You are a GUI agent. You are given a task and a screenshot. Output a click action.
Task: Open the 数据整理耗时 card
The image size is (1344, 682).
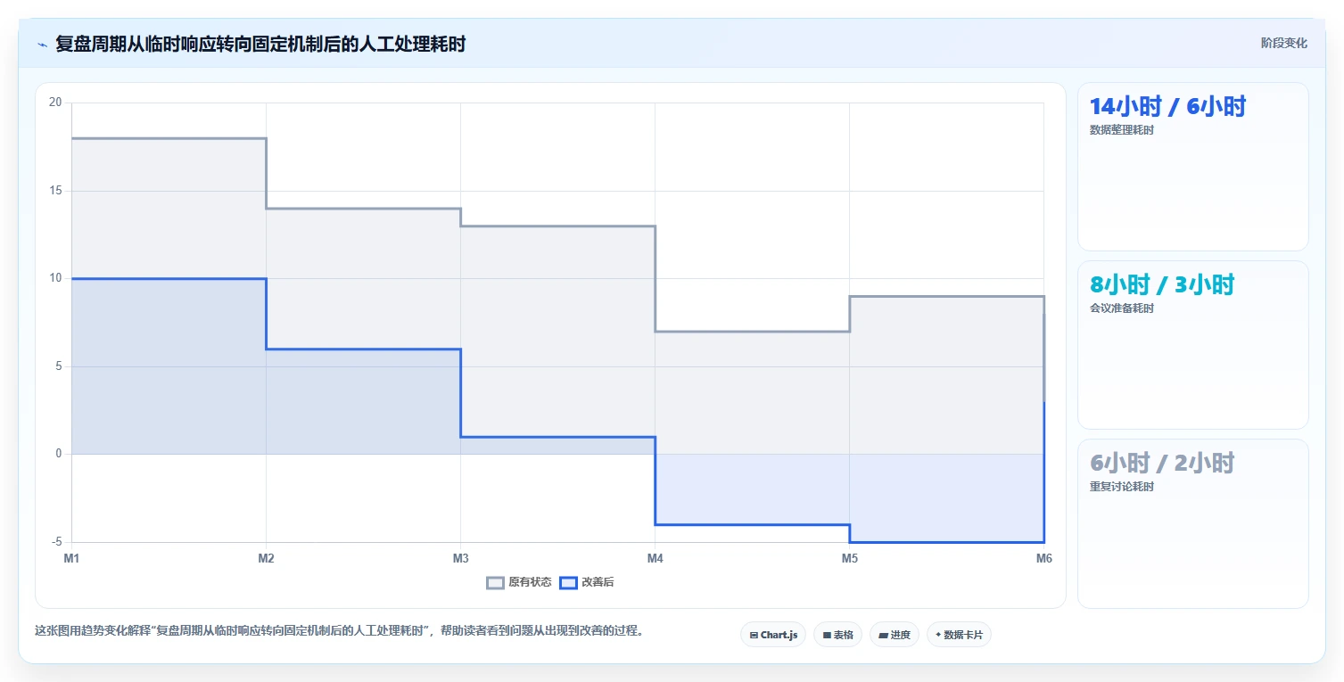pyautogui.click(x=1193, y=167)
